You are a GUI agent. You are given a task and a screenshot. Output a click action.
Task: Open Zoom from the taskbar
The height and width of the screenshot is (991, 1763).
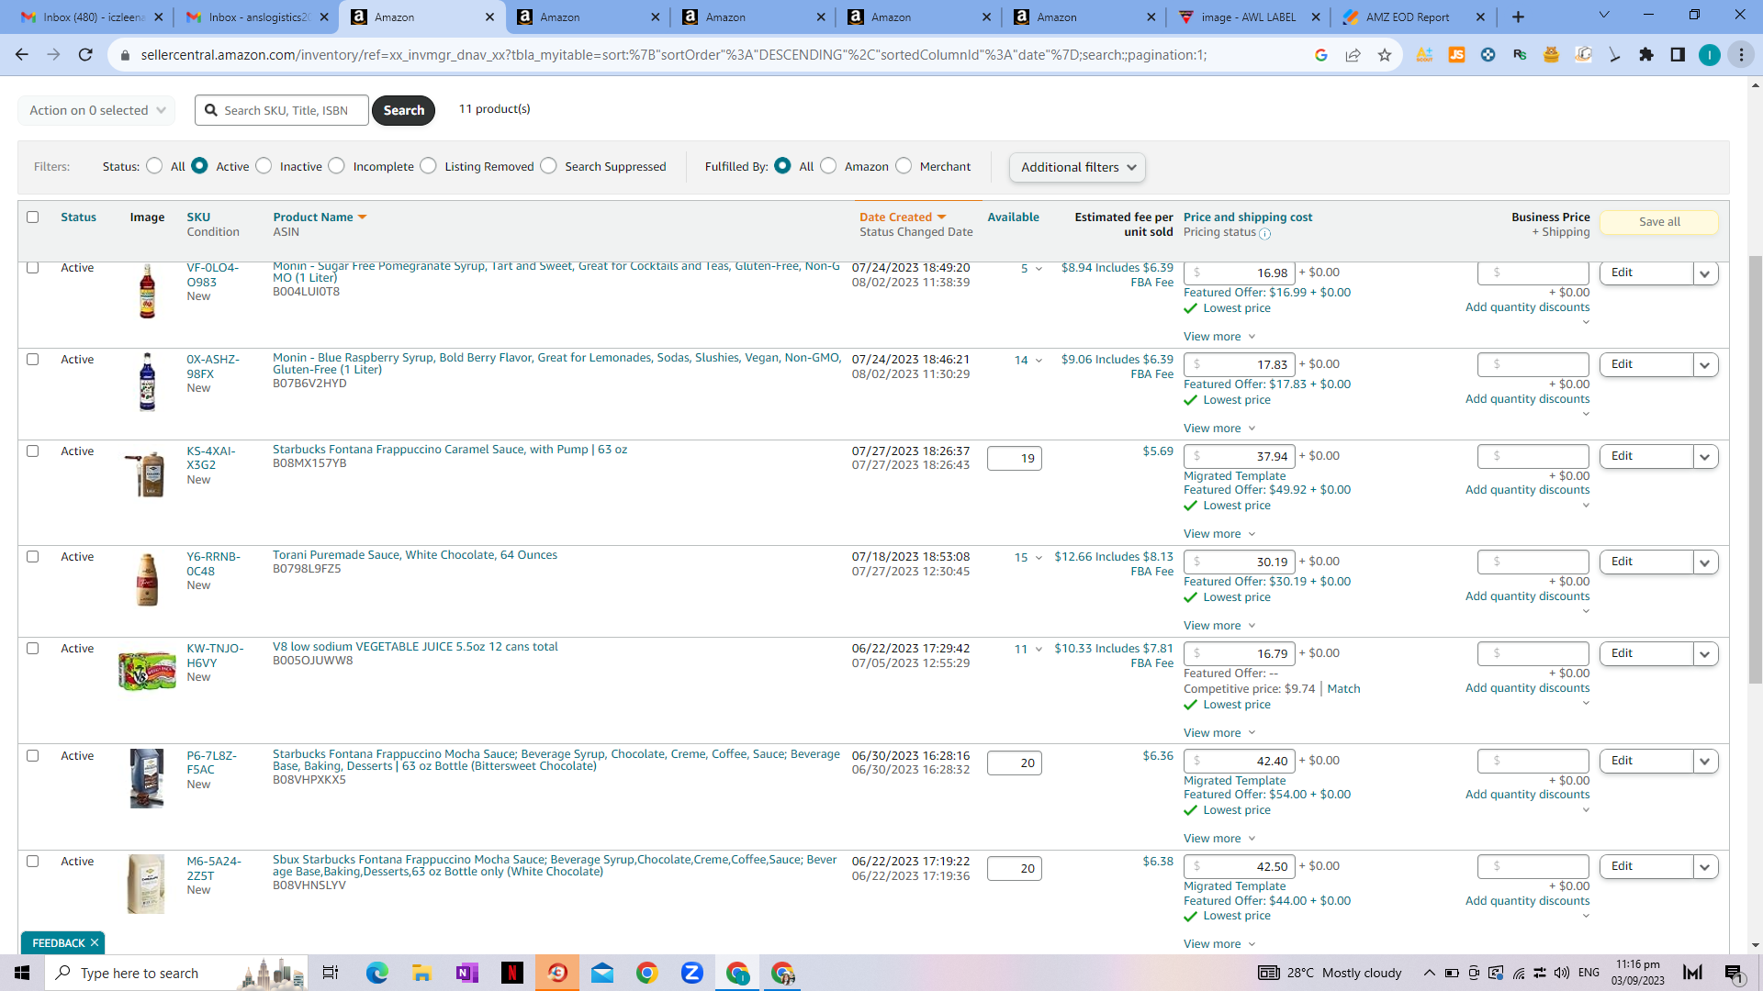pyautogui.click(x=692, y=973)
